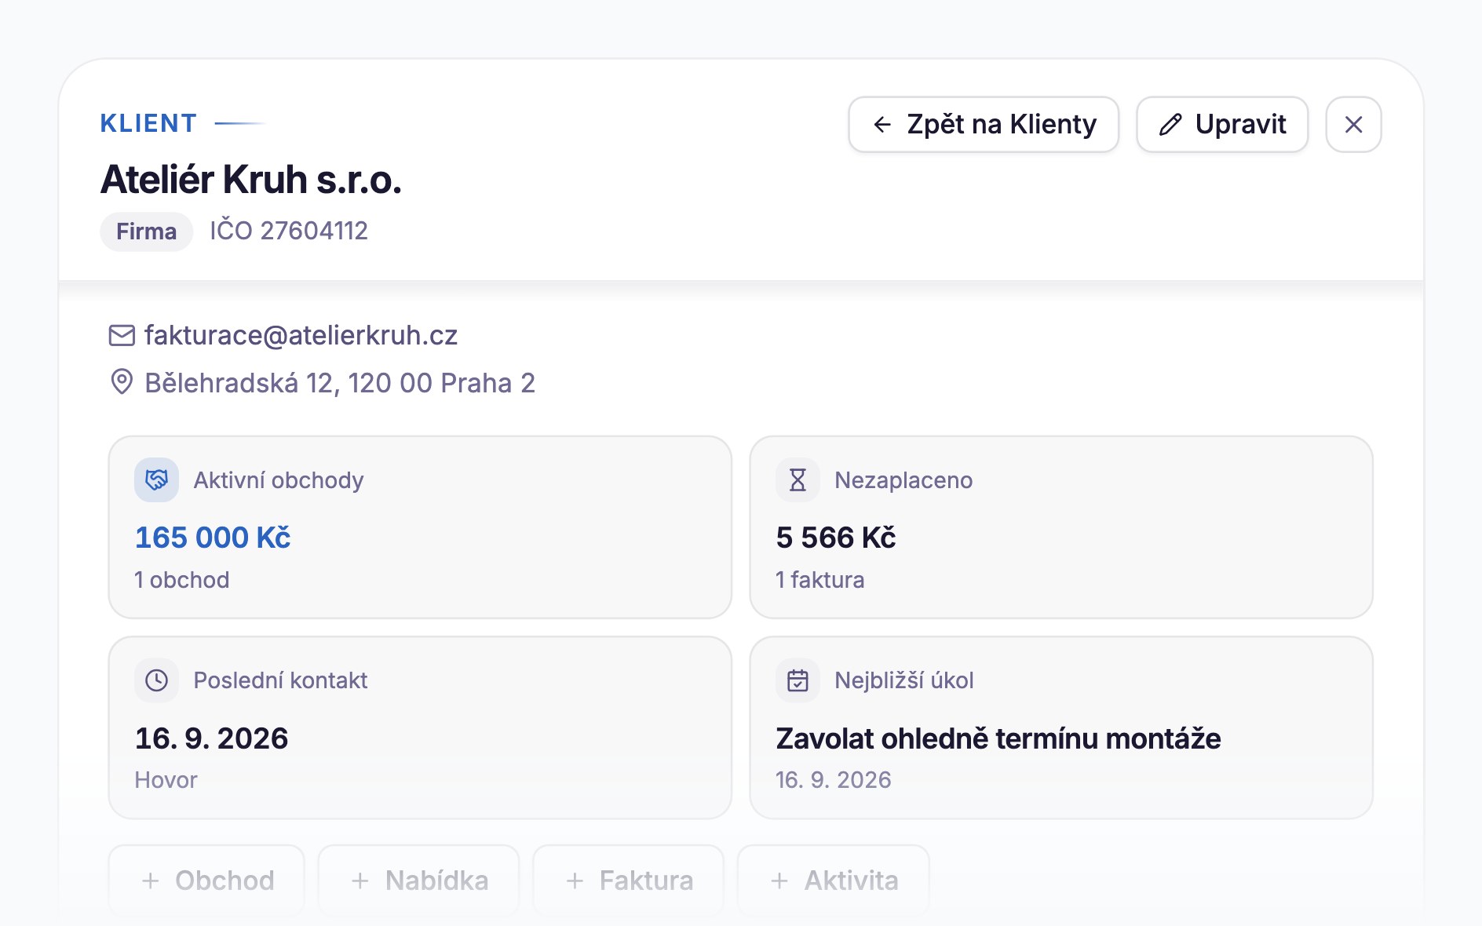Add a new Aktivita
Screen dimensions: 1482x926
tap(834, 880)
